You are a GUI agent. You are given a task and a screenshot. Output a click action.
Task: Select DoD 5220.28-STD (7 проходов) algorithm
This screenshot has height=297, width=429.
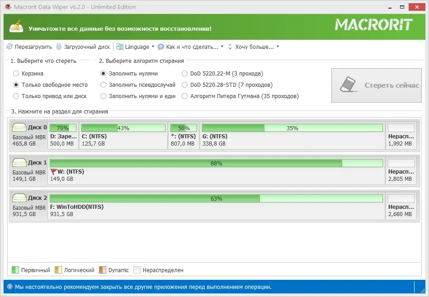coord(184,85)
